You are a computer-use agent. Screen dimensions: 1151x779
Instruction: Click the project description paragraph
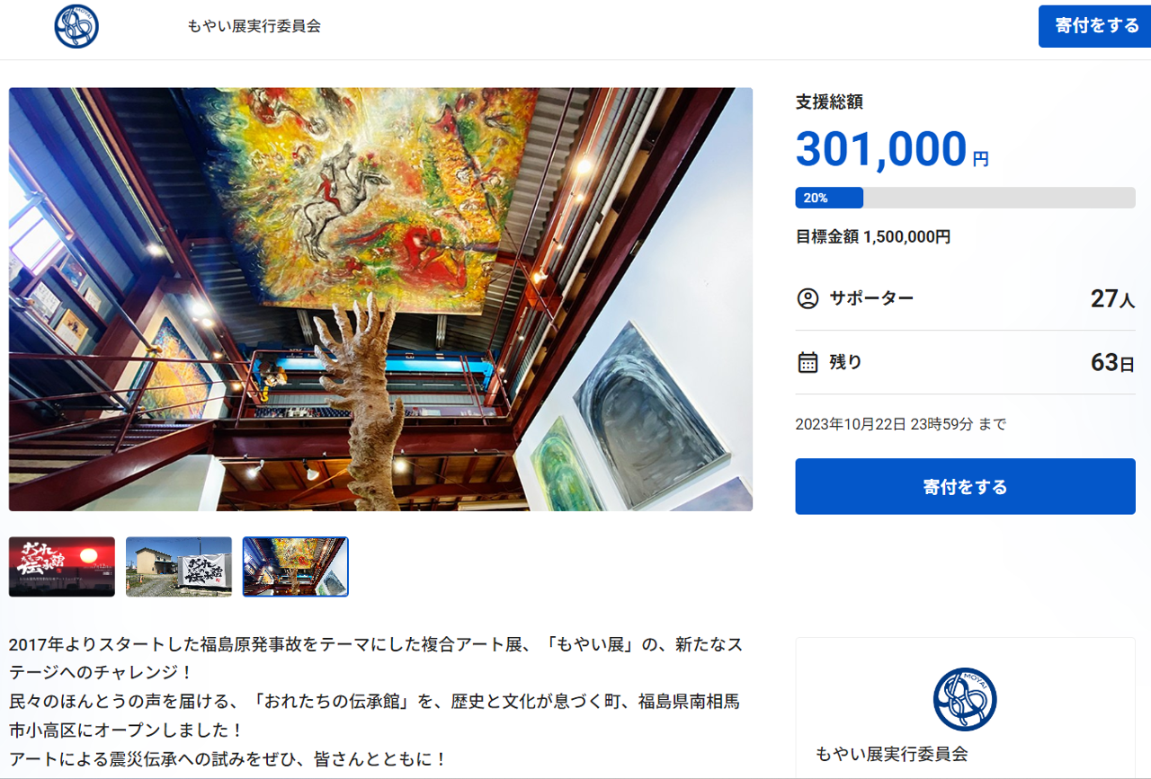(x=376, y=702)
